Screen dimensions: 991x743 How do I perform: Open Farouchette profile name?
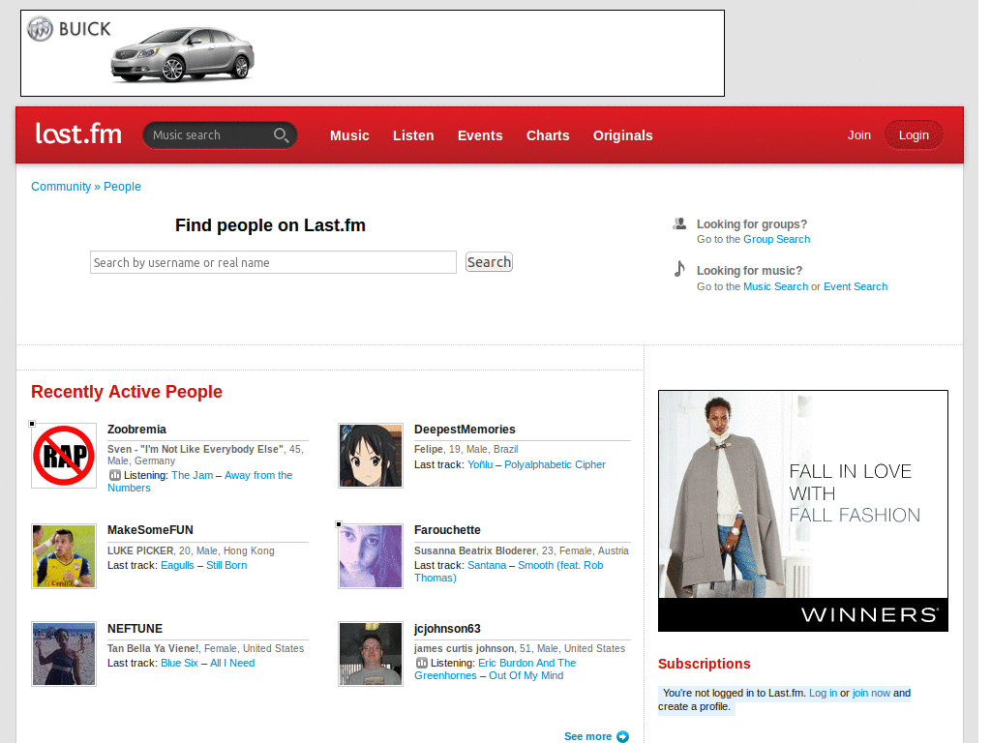tap(447, 529)
